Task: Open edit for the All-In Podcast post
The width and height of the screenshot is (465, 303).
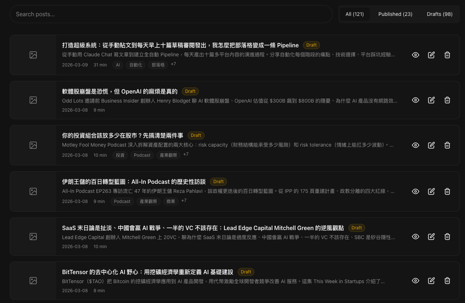Action: [x=431, y=191]
